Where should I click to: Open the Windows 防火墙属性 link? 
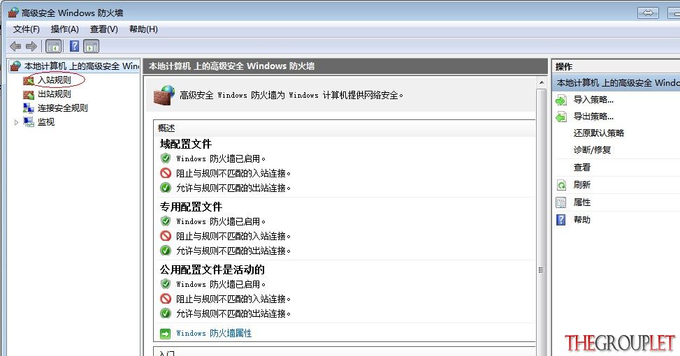(214, 333)
